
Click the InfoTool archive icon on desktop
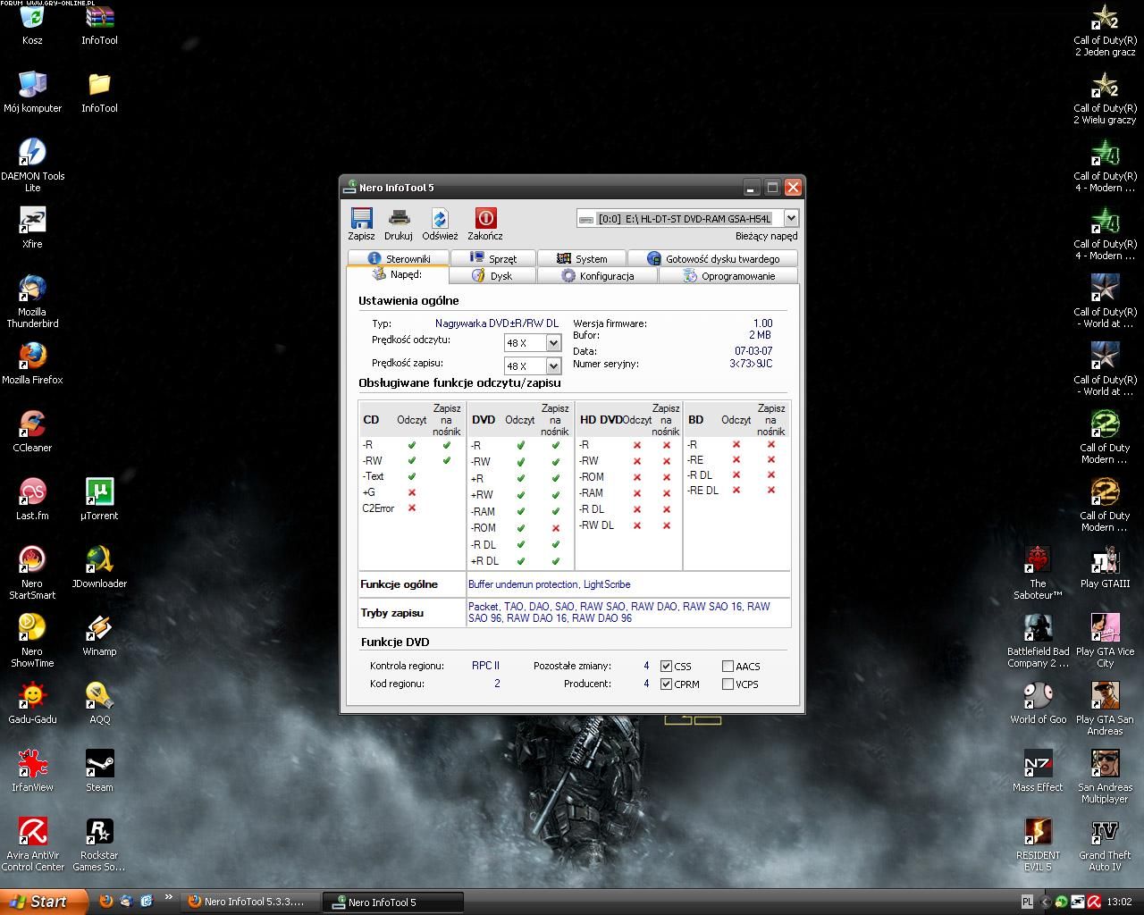tap(99, 18)
